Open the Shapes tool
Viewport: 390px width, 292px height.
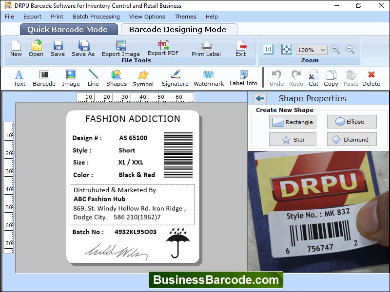116,78
